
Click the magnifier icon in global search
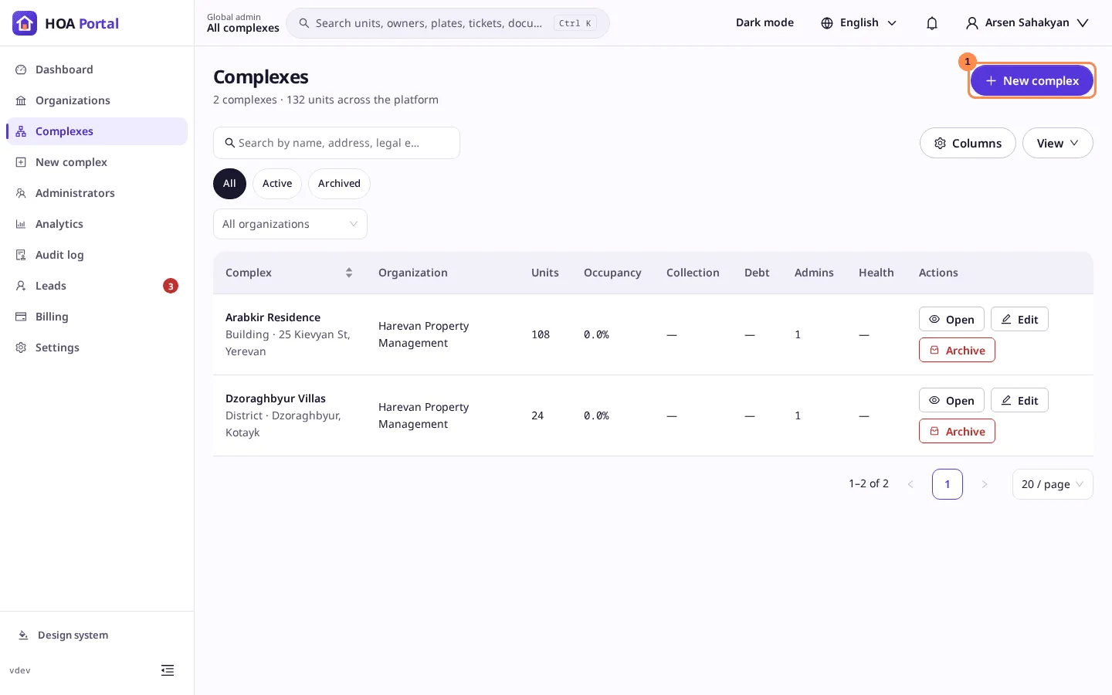pyautogui.click(x=304, y=23)
